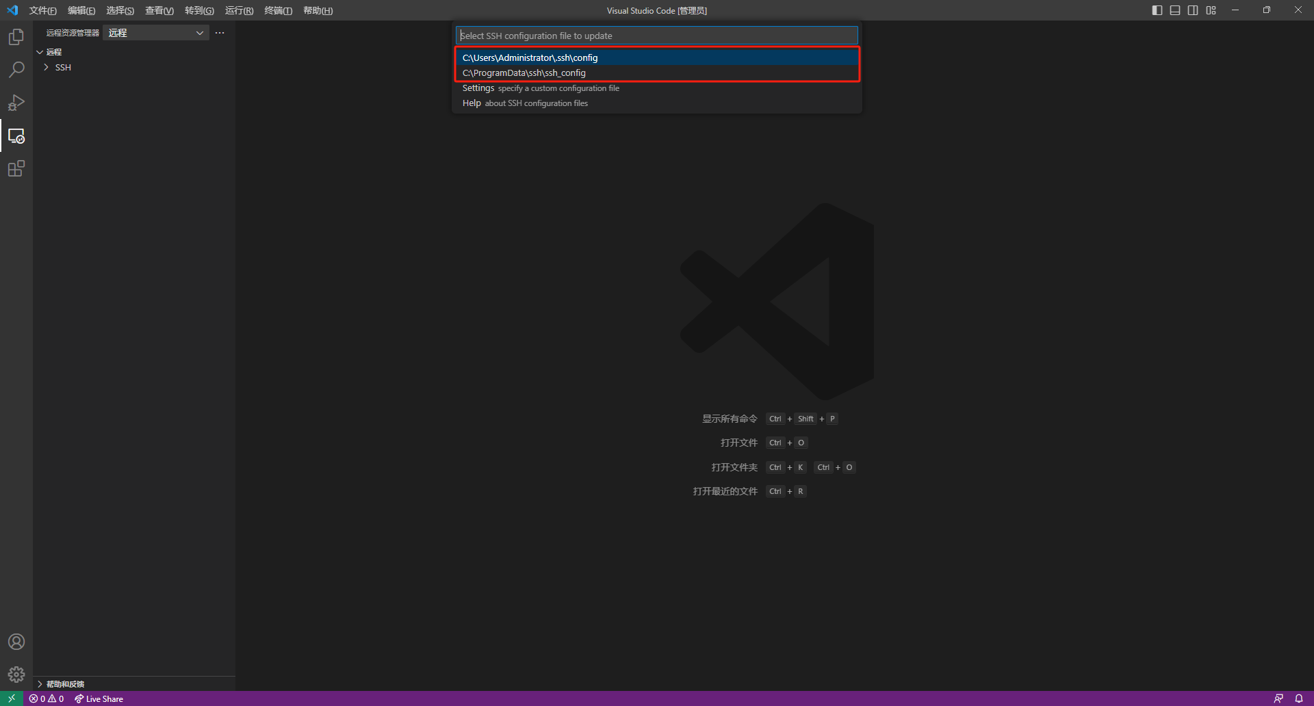Expand the 帮助和反馈 section
Viewport: 1314px width, 706px height.
[65, 684]
